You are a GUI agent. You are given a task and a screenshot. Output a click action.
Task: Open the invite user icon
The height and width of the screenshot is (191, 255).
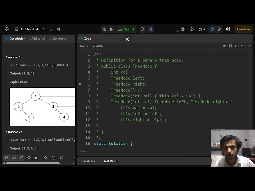point(219,29)
